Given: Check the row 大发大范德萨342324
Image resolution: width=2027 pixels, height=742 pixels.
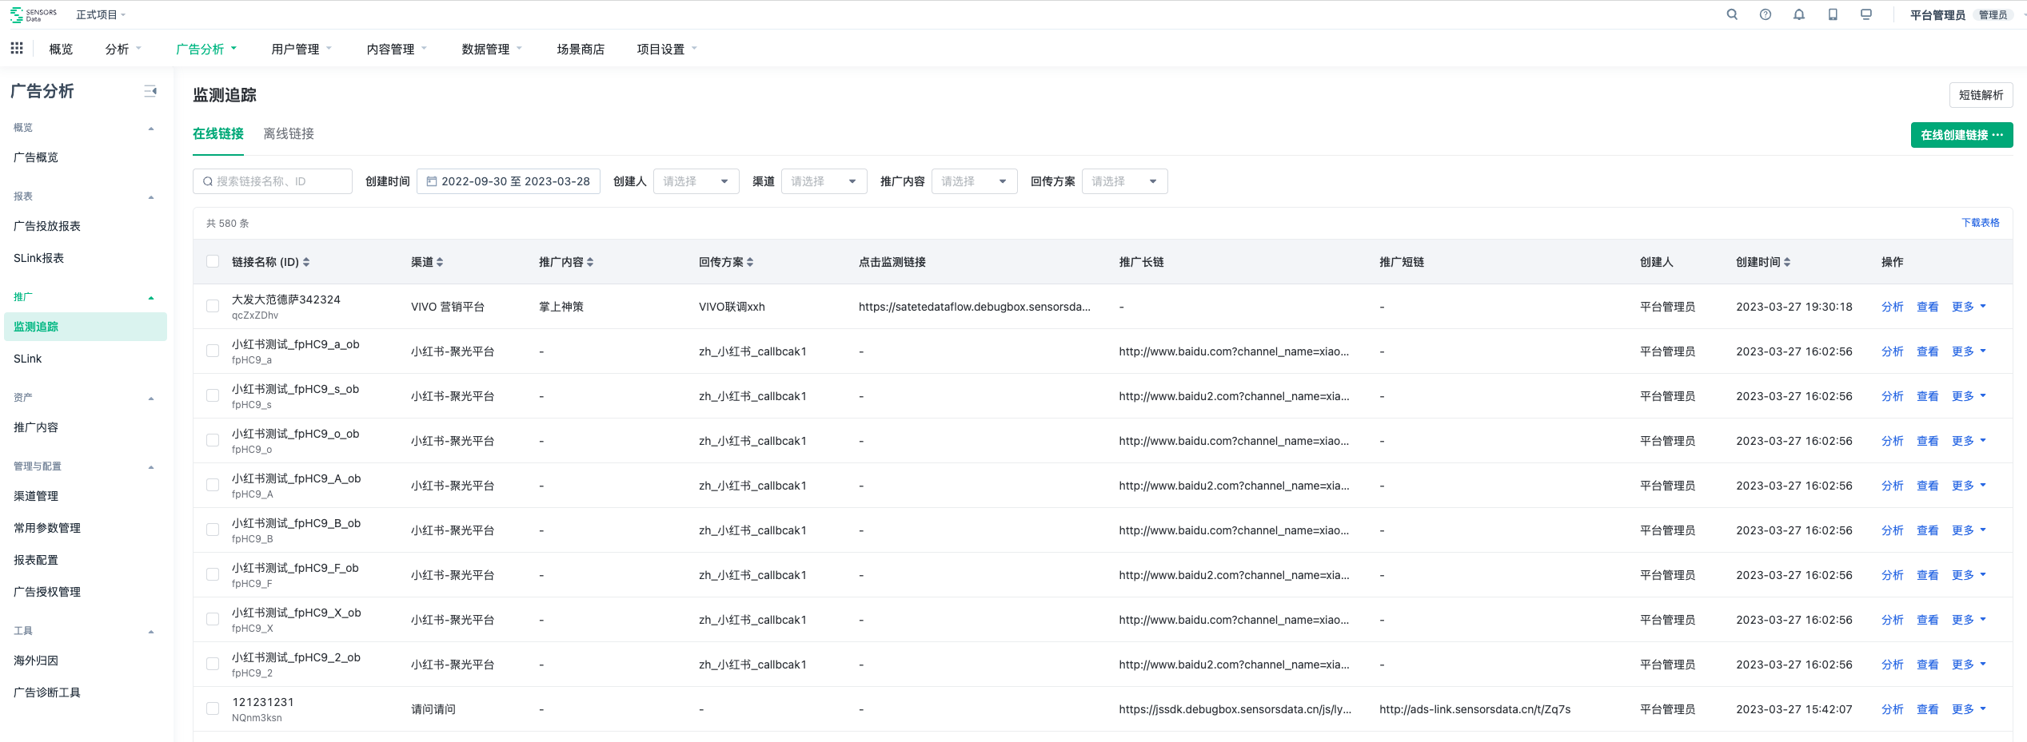Looking at the screenshot, I should (x=213, y=306).
